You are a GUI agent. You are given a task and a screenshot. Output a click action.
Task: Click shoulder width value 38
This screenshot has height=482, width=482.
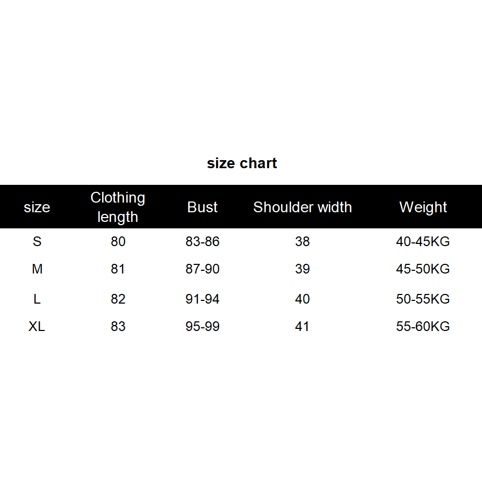pos(303,242)
